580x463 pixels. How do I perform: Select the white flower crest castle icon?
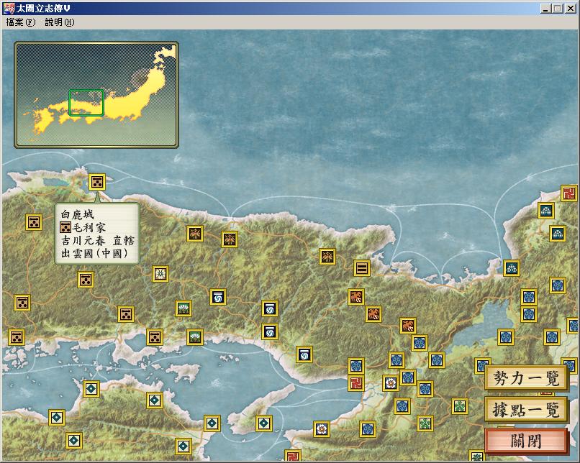160,274
